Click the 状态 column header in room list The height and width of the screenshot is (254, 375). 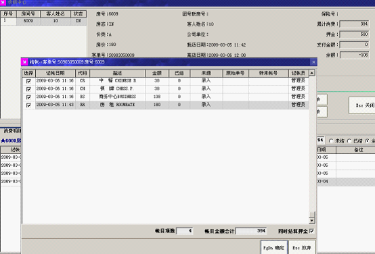pos(79,14)
